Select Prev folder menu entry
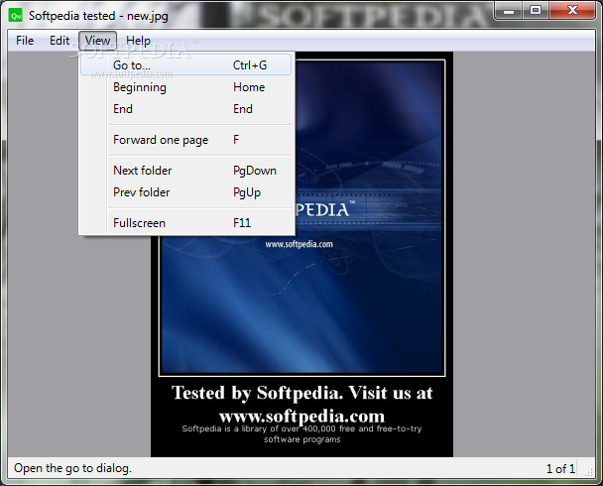The width and height of the screenshot is (603, 486). click(x=185, y=192)
